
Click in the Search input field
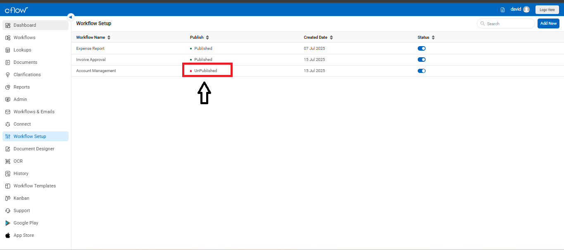[x=506, y=23]
